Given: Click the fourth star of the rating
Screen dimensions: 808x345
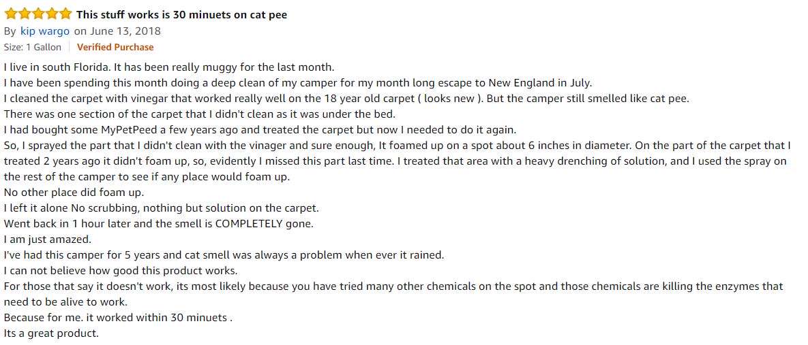Looking at the screenshot, I should (x=52, y=14).
